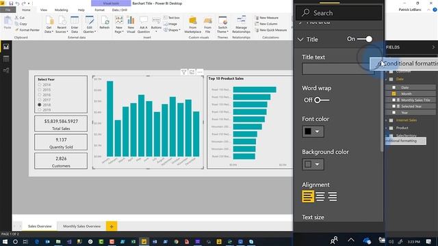Click From Marketplace custom visuals icon
The image size is (438, 246).
193,25
